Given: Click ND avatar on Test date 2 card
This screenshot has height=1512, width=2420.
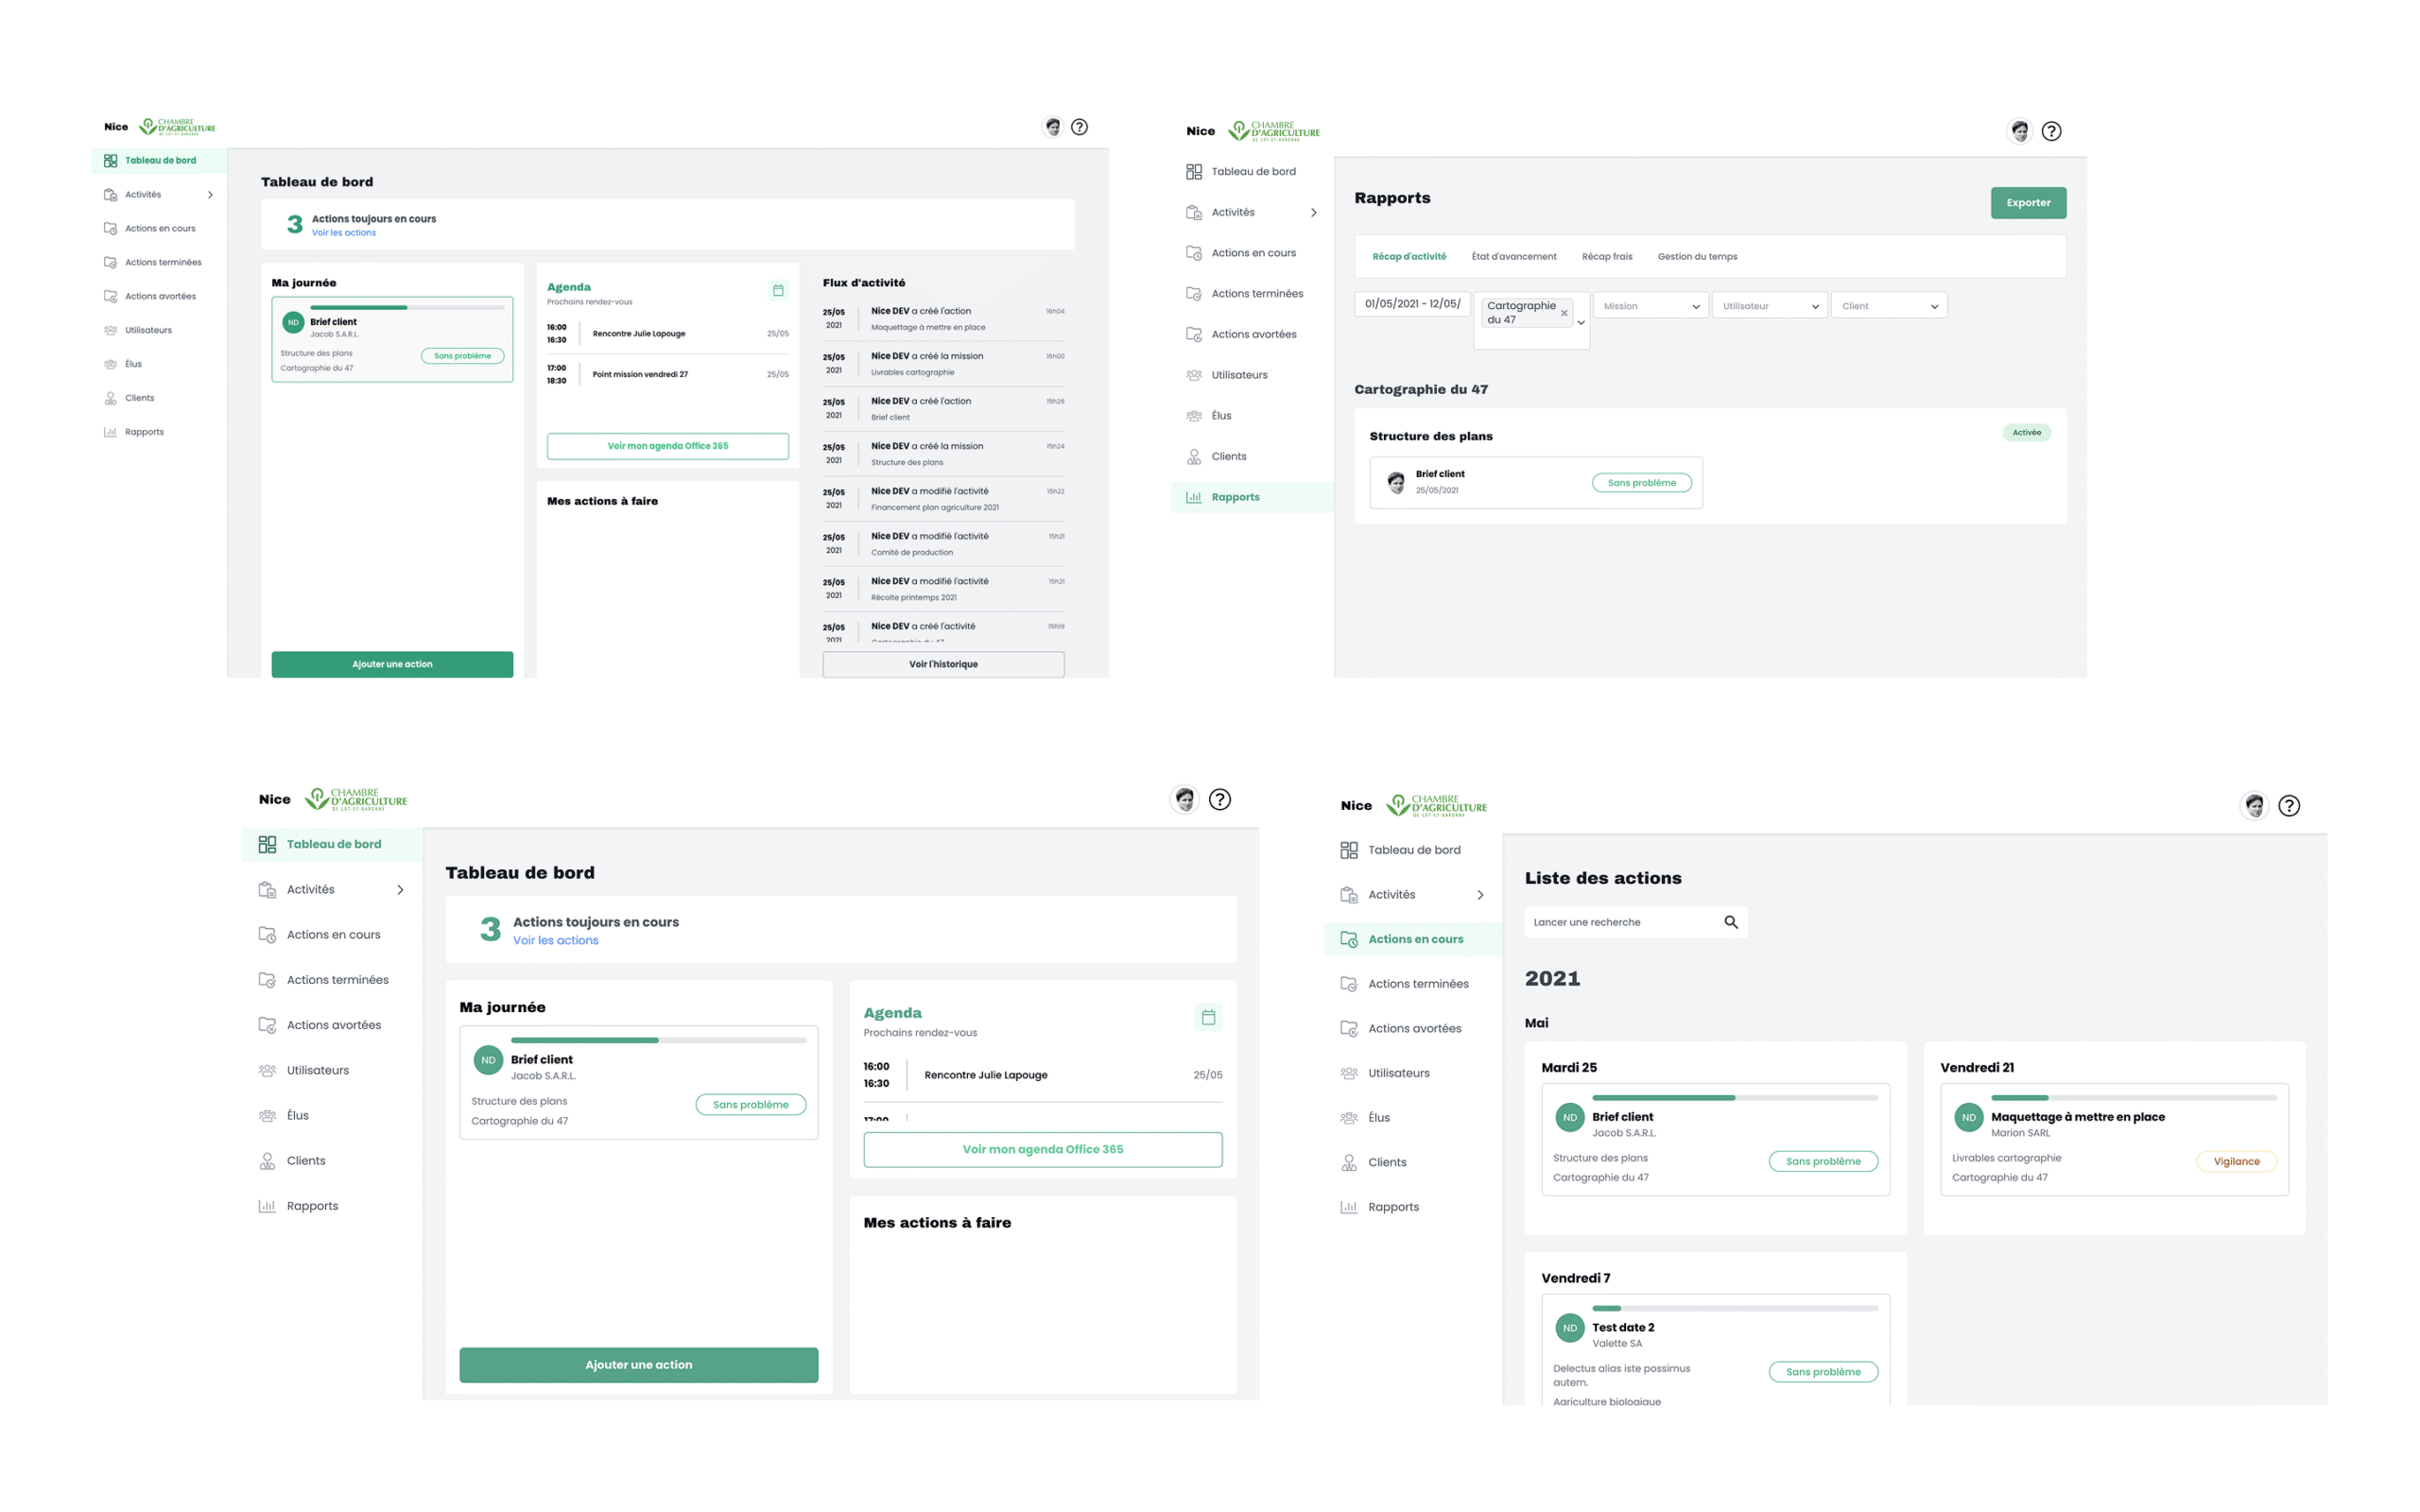Looking at the screenshot, I should click(x=1570, y=1328).
